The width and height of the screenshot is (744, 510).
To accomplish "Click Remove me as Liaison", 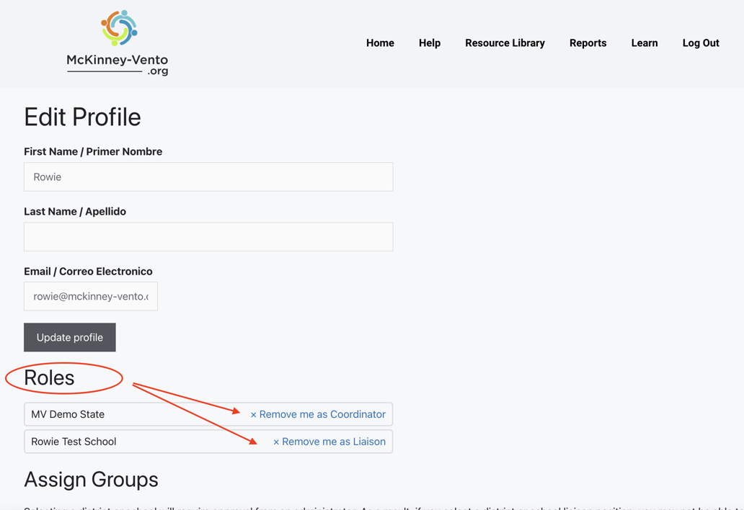I will tap(329, 442).
